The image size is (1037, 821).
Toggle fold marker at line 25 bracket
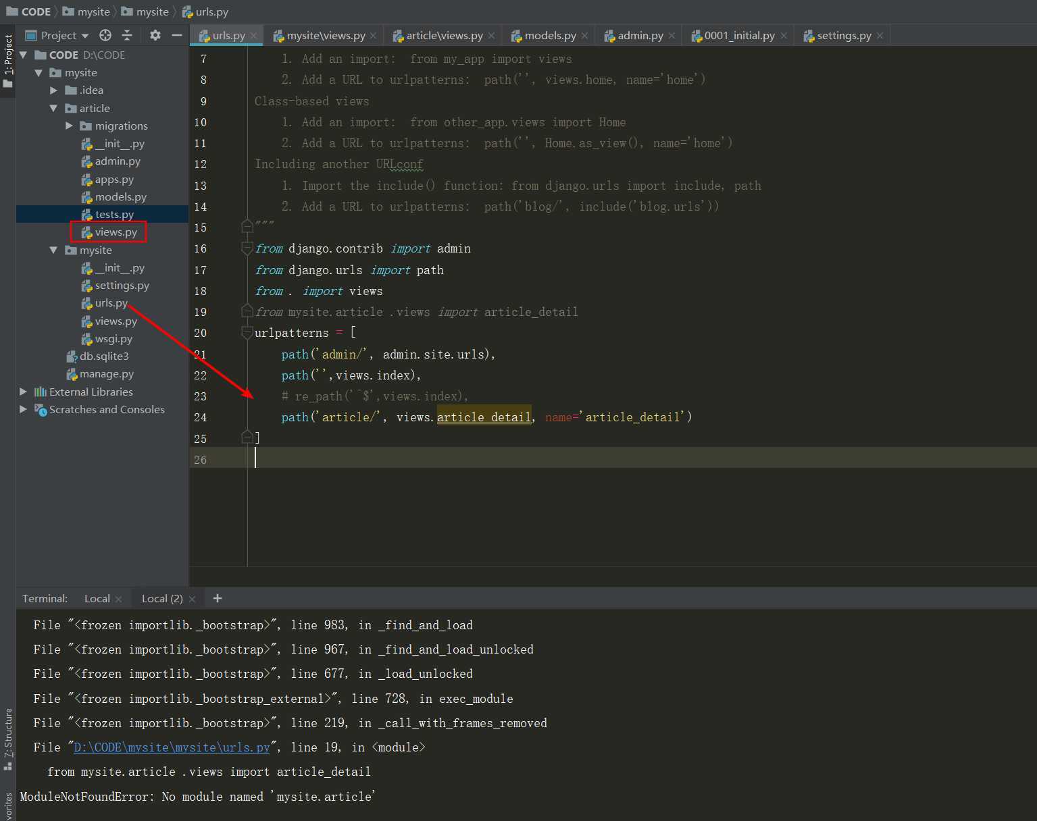pos(247,438)
